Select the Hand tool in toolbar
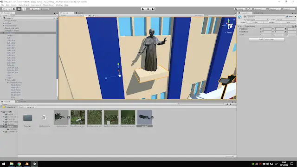The width and height of the screenshot is (297, 167). pos(4,9)
